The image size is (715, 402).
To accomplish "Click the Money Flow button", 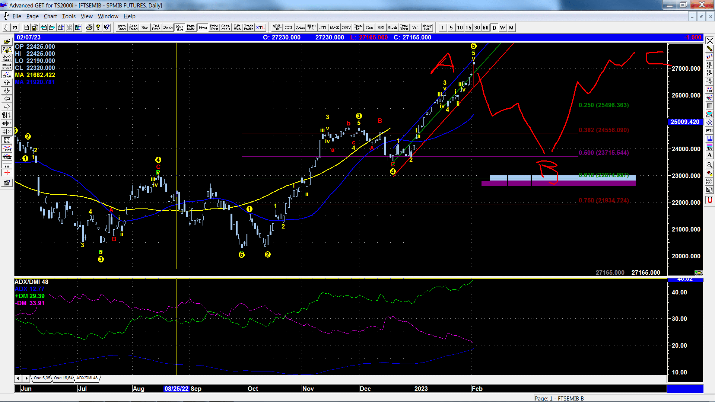I will point(427,28).
